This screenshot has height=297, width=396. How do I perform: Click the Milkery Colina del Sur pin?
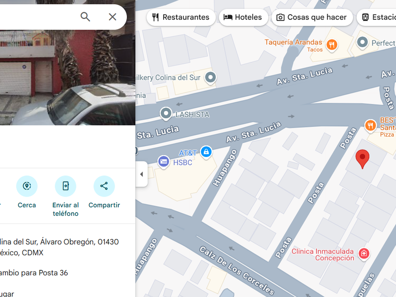(210, 77)
